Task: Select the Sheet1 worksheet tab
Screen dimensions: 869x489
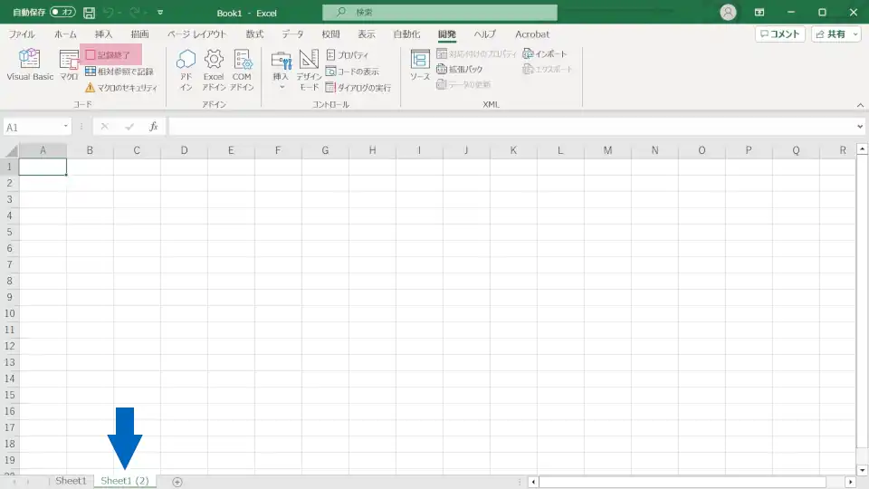Action: click(x=71, y=481)
